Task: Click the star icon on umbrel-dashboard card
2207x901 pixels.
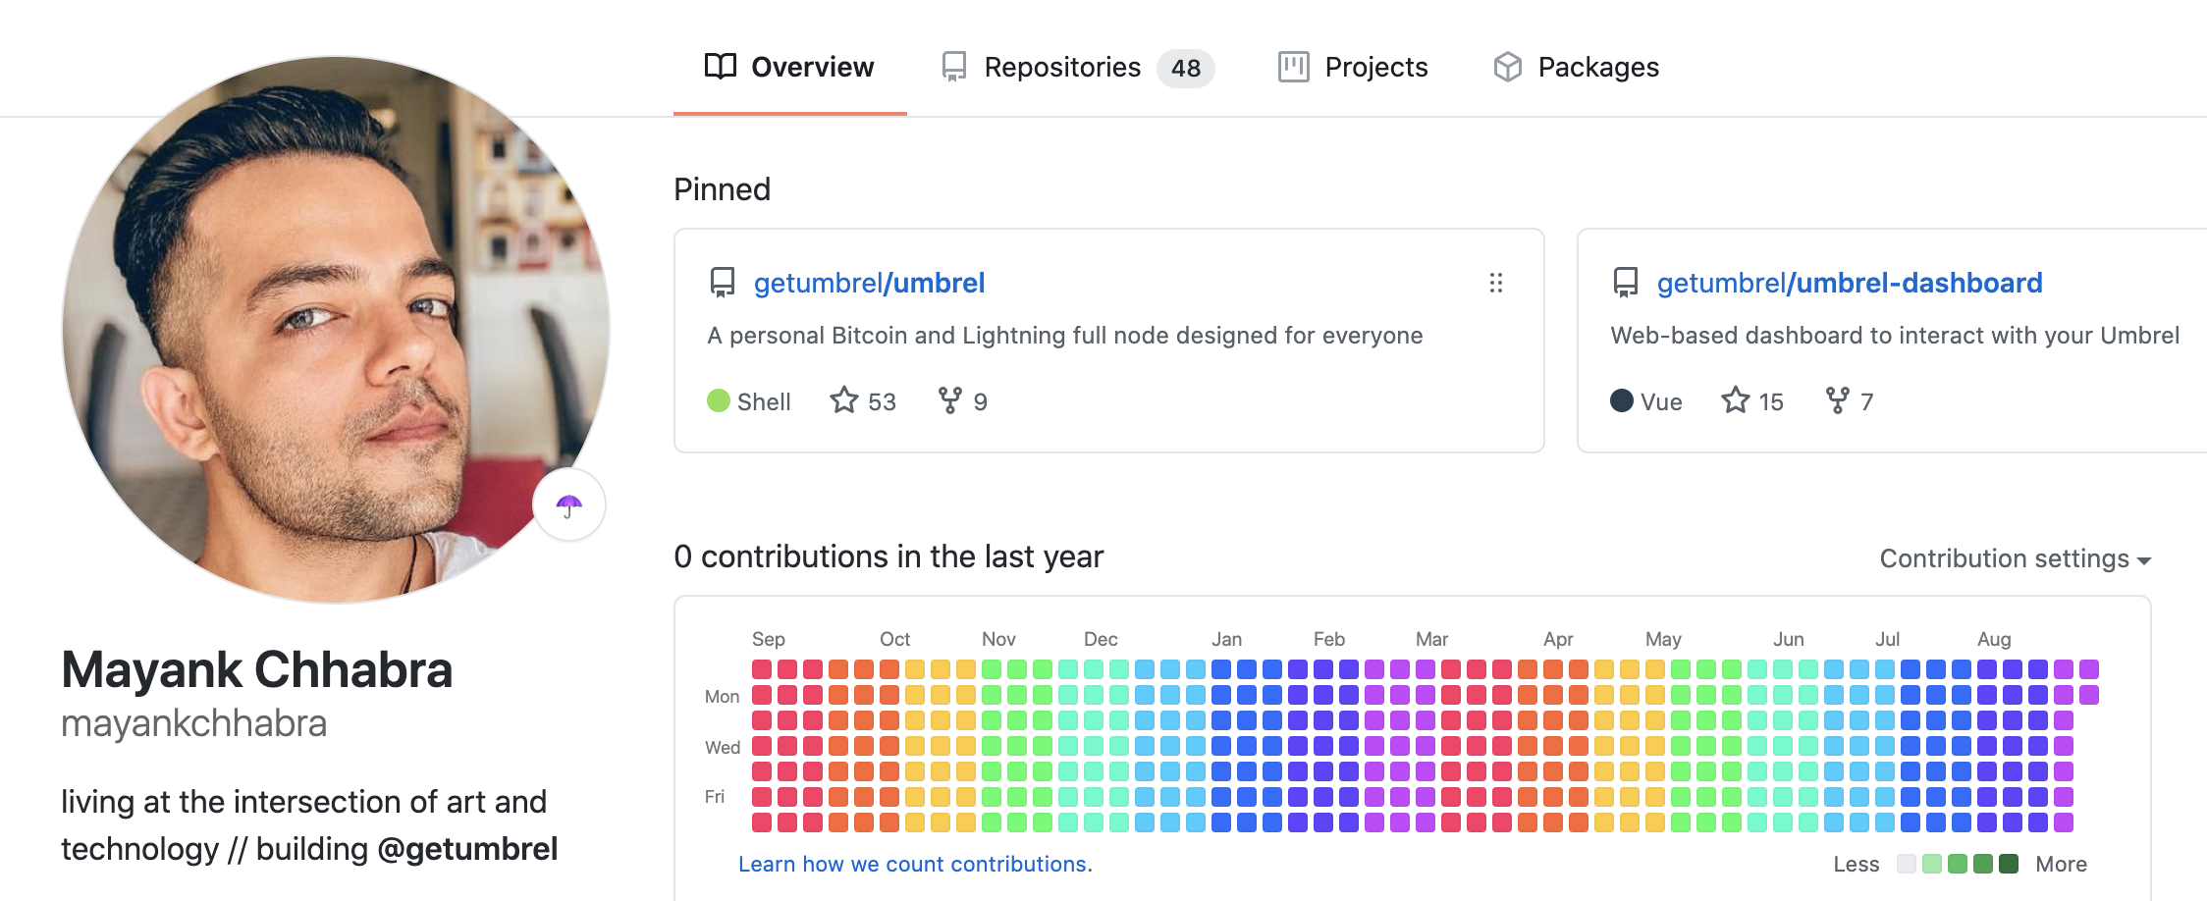Action: (1736, 400)
